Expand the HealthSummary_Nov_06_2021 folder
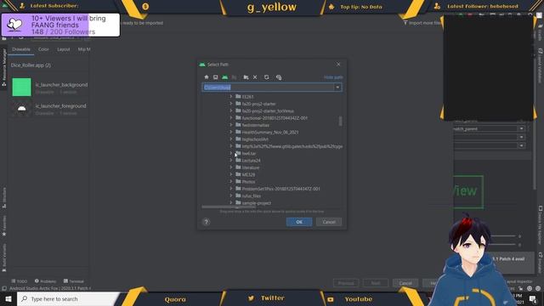This screenshot has height=306, width=544. [231, 132]
